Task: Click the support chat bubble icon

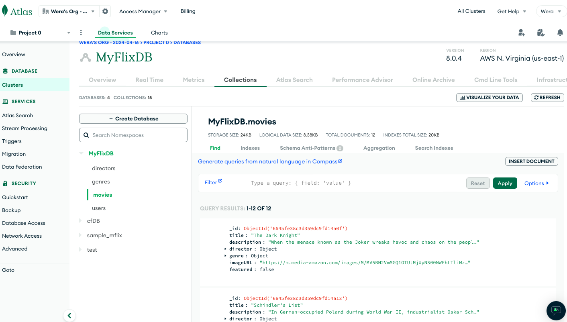Action: [x=556, y=310]
